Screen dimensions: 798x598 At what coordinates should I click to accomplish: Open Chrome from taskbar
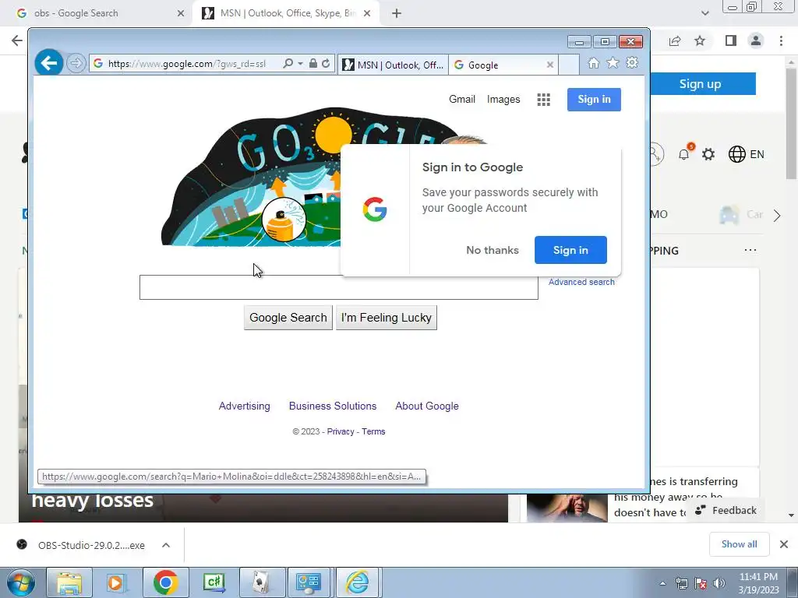165,582
